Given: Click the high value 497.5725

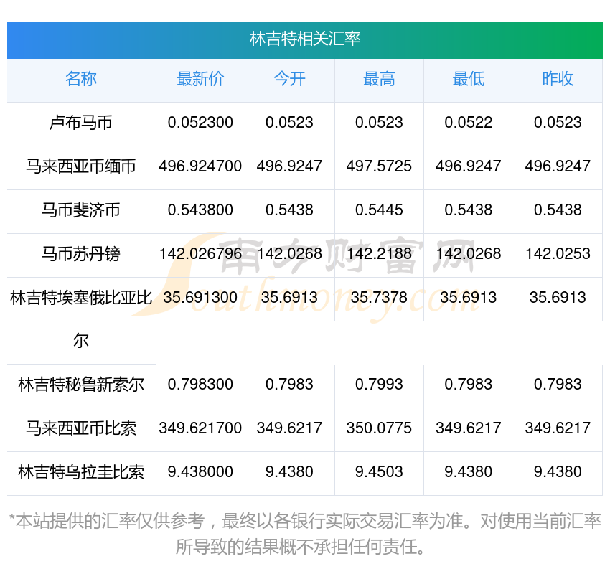Looking at the screenshot, I should click(379, 166).
